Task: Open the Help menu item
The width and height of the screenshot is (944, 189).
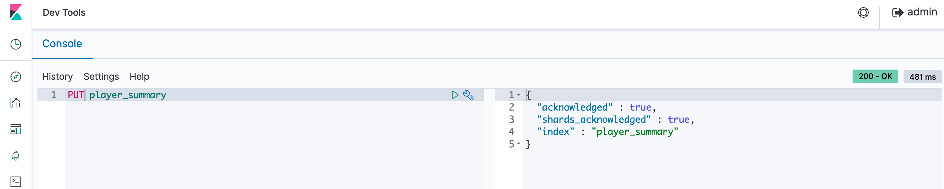Action: coord(139,76)
